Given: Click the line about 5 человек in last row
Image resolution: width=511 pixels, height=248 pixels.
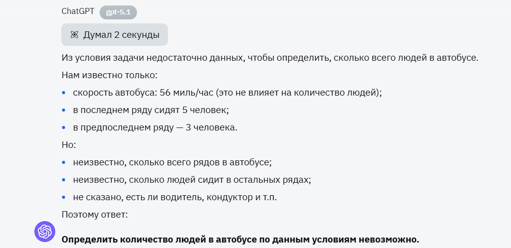Looking at the screenshot, I should pos(151,110).
